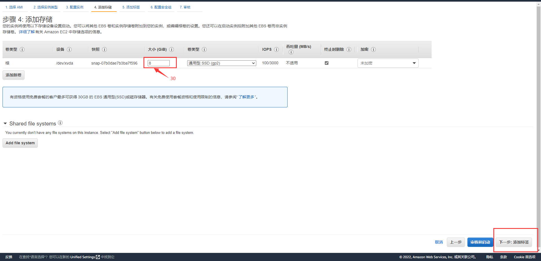Go to the 2. 选择实例类型 tab

pos(45,7)
